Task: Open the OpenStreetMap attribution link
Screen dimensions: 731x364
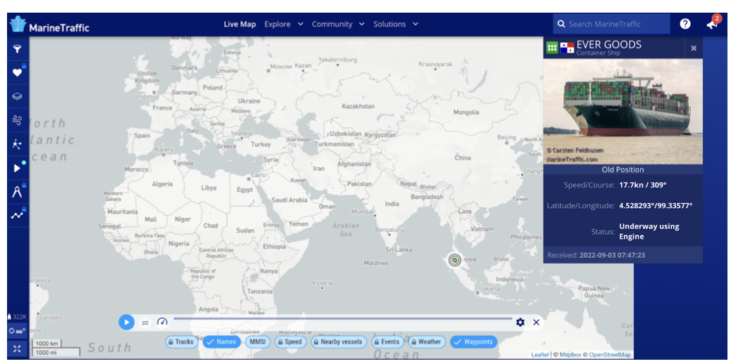Action: tap(610, 355)
